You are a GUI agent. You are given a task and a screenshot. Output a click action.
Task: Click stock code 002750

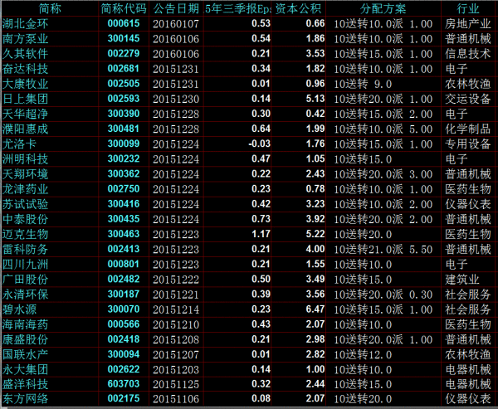click(124, 188)
